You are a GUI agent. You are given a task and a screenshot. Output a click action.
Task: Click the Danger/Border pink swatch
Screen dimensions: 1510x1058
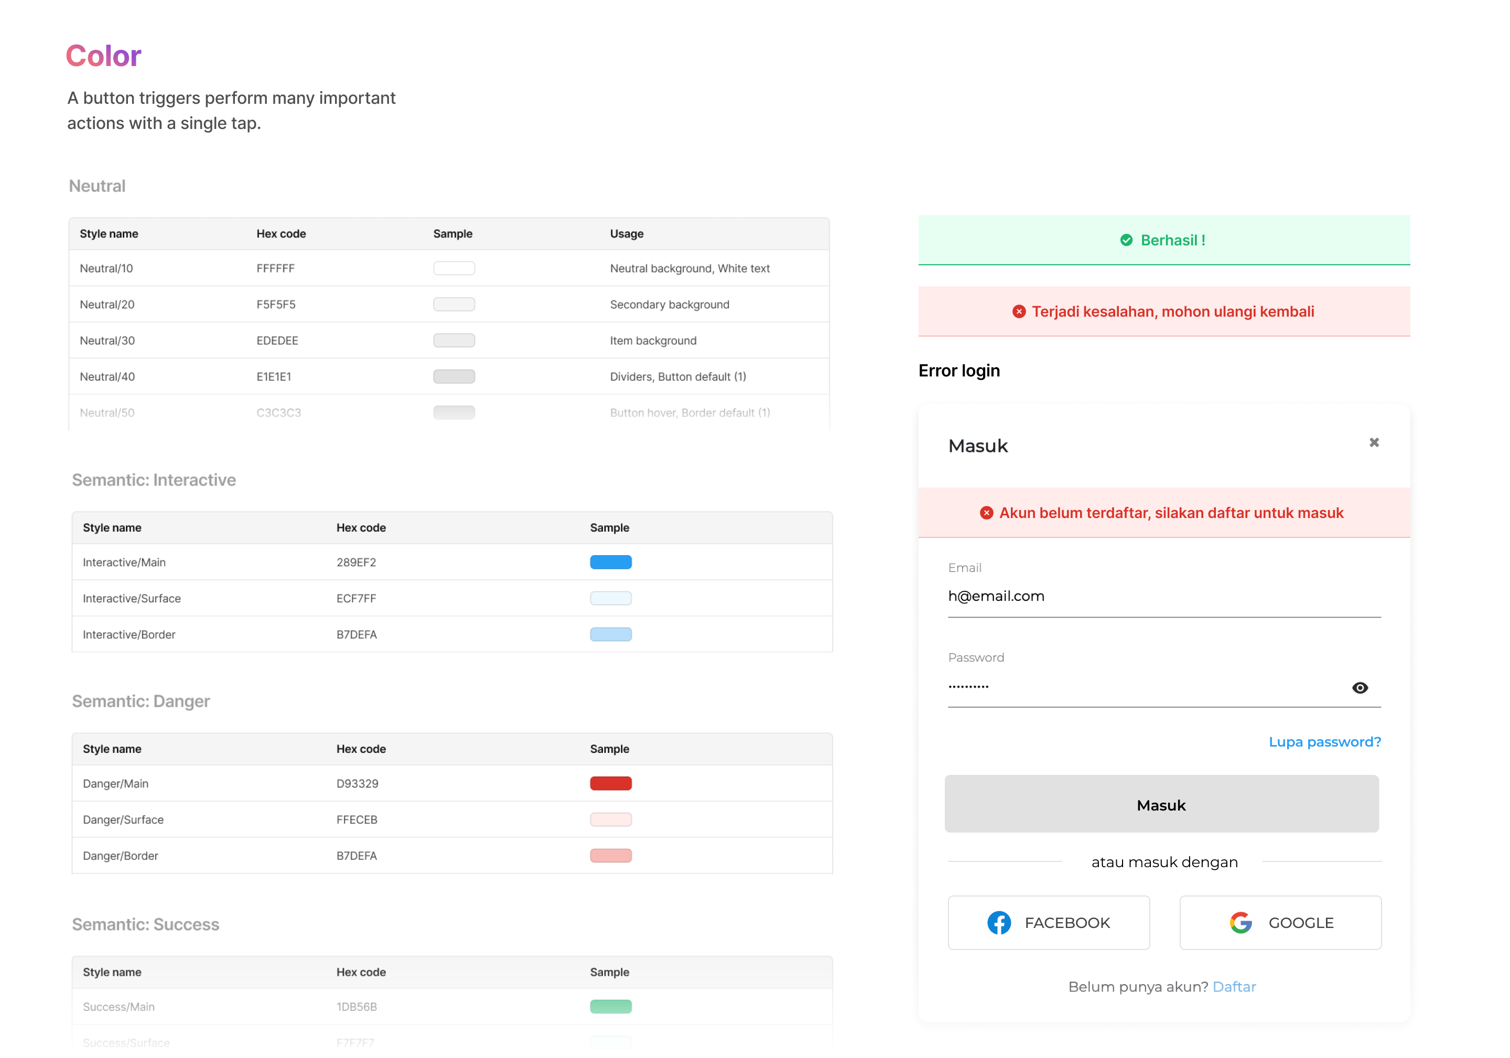pos(610,856)
